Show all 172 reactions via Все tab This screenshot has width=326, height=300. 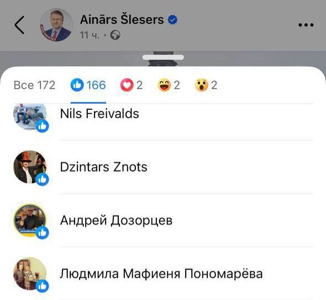pos(34,85)
